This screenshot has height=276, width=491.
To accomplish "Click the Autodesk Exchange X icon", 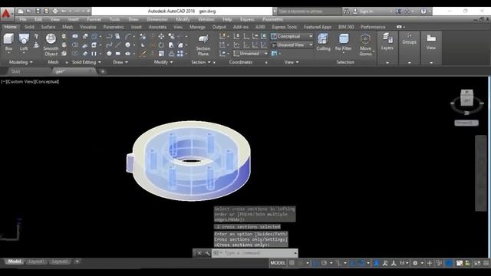I will (x=398, y=11).
